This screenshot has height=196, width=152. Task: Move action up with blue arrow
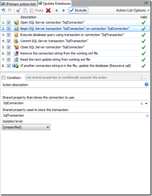57,10
